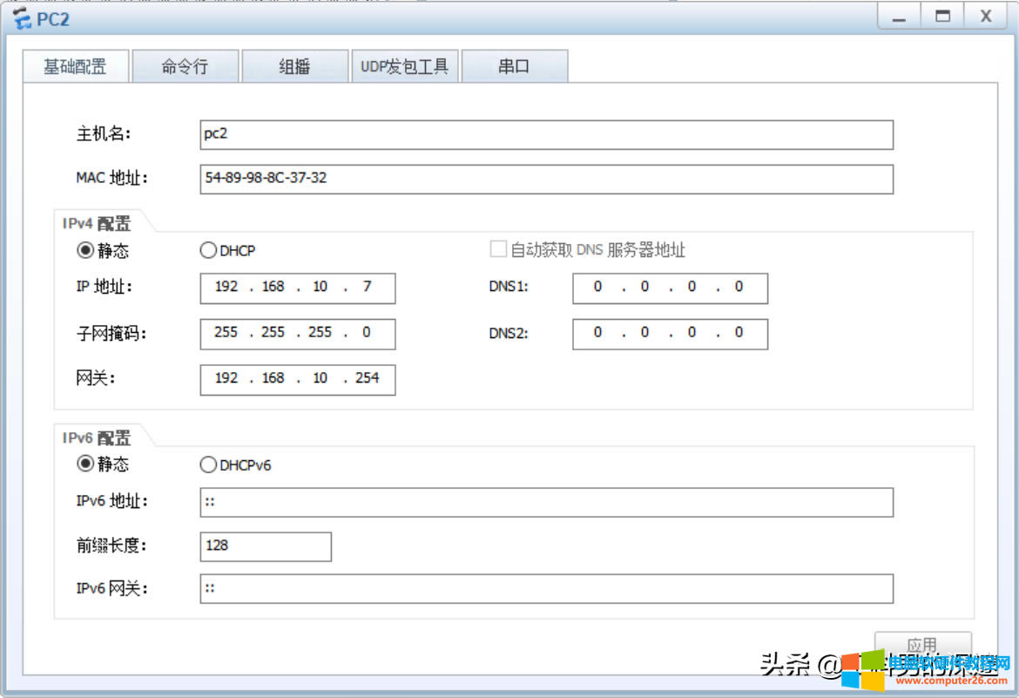The width and height of the screenshot is (1019, 698).
Task: Enable DHCPv6 addressing
Action: (x=208, y=464)
